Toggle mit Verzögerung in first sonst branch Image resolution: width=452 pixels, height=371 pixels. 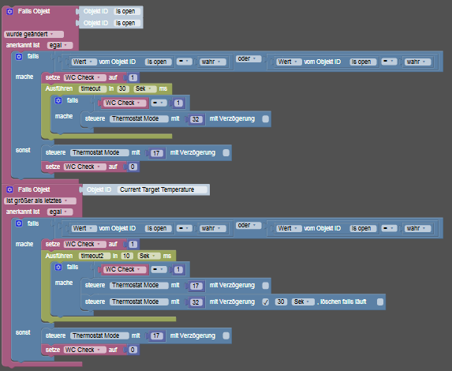226,153
